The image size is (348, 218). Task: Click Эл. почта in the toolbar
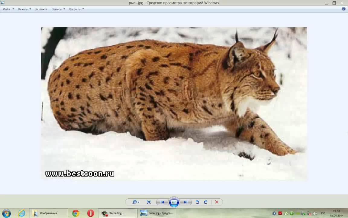tap(41, 9)
